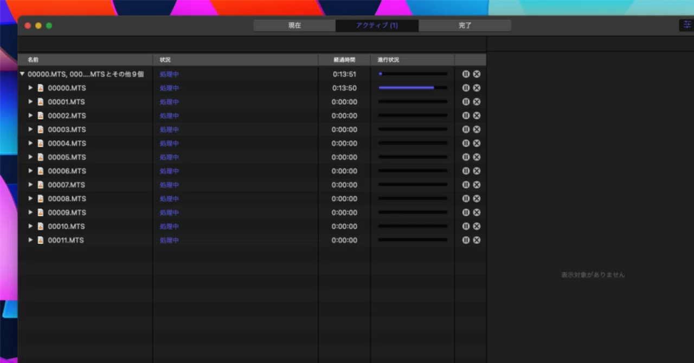Cancel the 00006.MTS job
This screenshot has height=363, width=694.
(x=477, y=171)
